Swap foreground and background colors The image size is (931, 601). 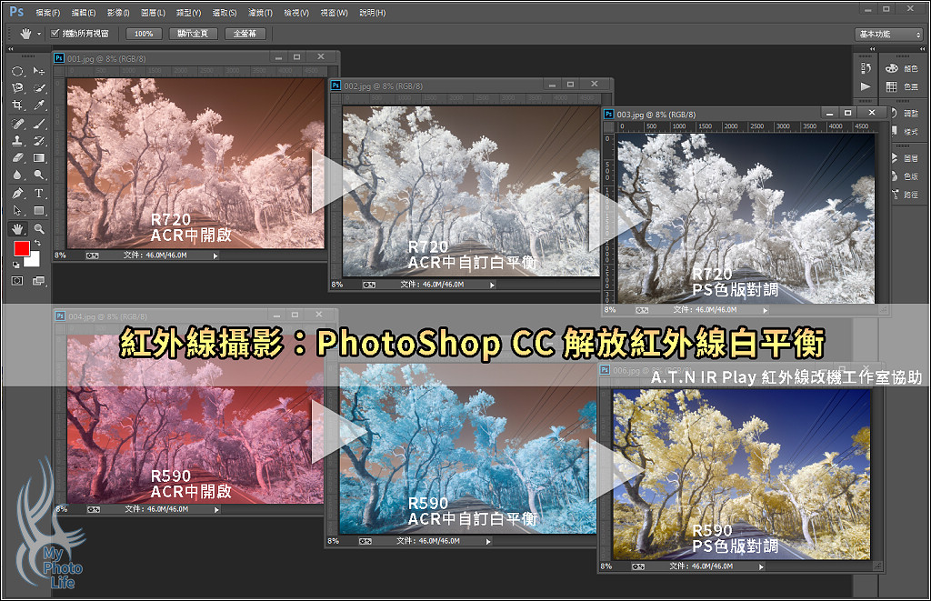(37, 243)
